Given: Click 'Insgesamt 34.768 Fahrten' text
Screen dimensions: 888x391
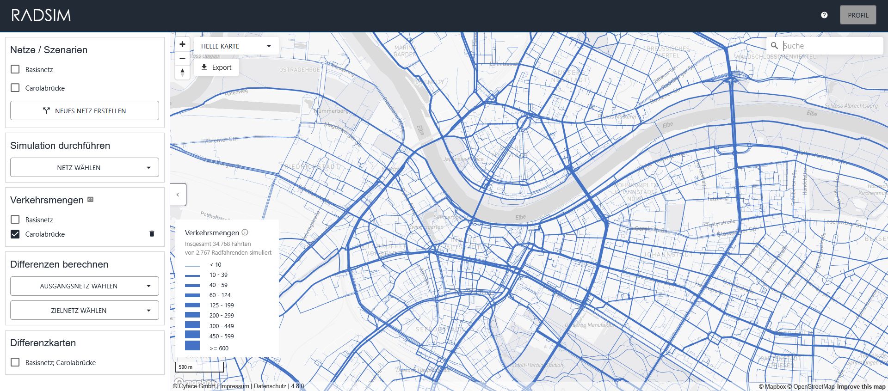Looking at the screenshot, I should [218, 244].
